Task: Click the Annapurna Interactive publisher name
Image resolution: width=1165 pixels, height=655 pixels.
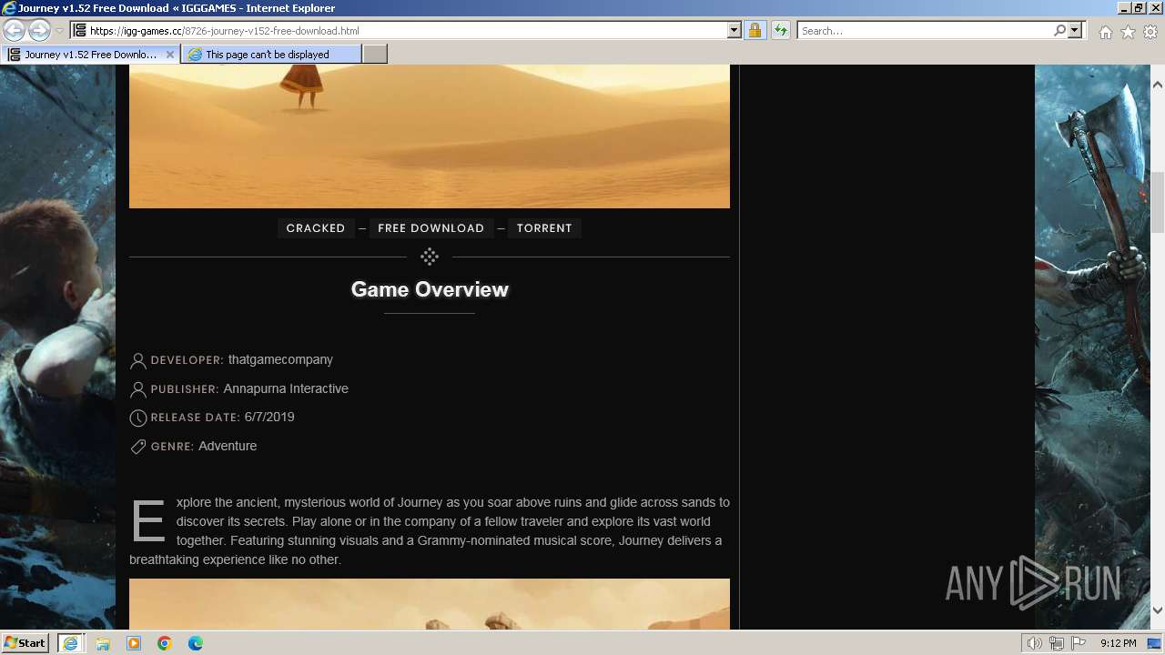Action: [x=286, y=388]
